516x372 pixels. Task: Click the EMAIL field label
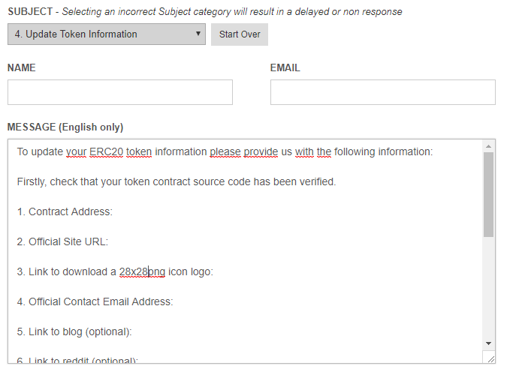tap(285, 68)
